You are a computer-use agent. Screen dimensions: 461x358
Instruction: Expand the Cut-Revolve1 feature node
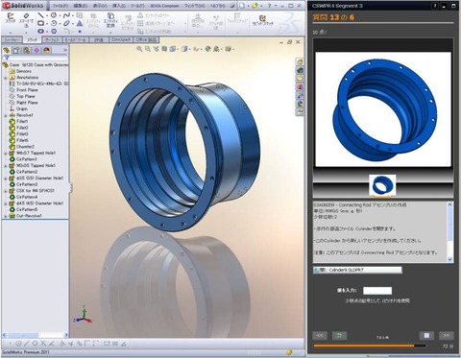click(x=6, y=216)
